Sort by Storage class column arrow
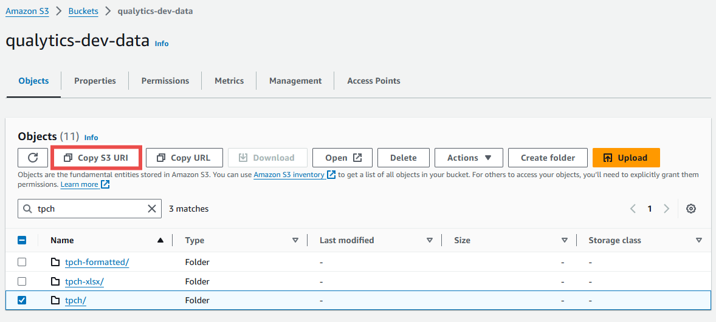Image resolution: width=716 pixels, height=322 pixels. pyautogui.click(x=698, y=240)
